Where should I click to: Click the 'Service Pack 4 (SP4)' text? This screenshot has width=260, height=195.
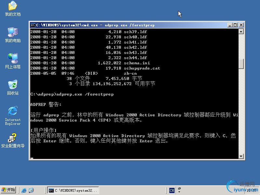85,120
